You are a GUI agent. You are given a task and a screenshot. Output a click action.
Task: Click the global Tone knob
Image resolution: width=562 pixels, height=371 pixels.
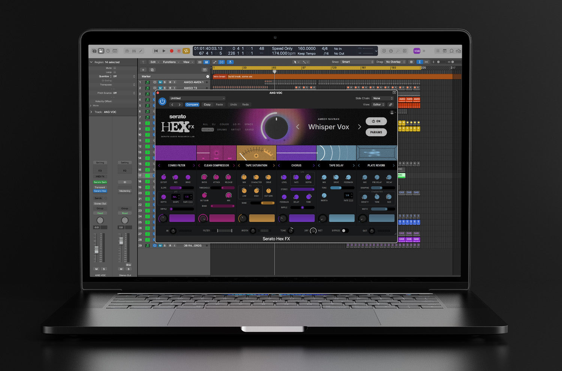coord(291,231)
